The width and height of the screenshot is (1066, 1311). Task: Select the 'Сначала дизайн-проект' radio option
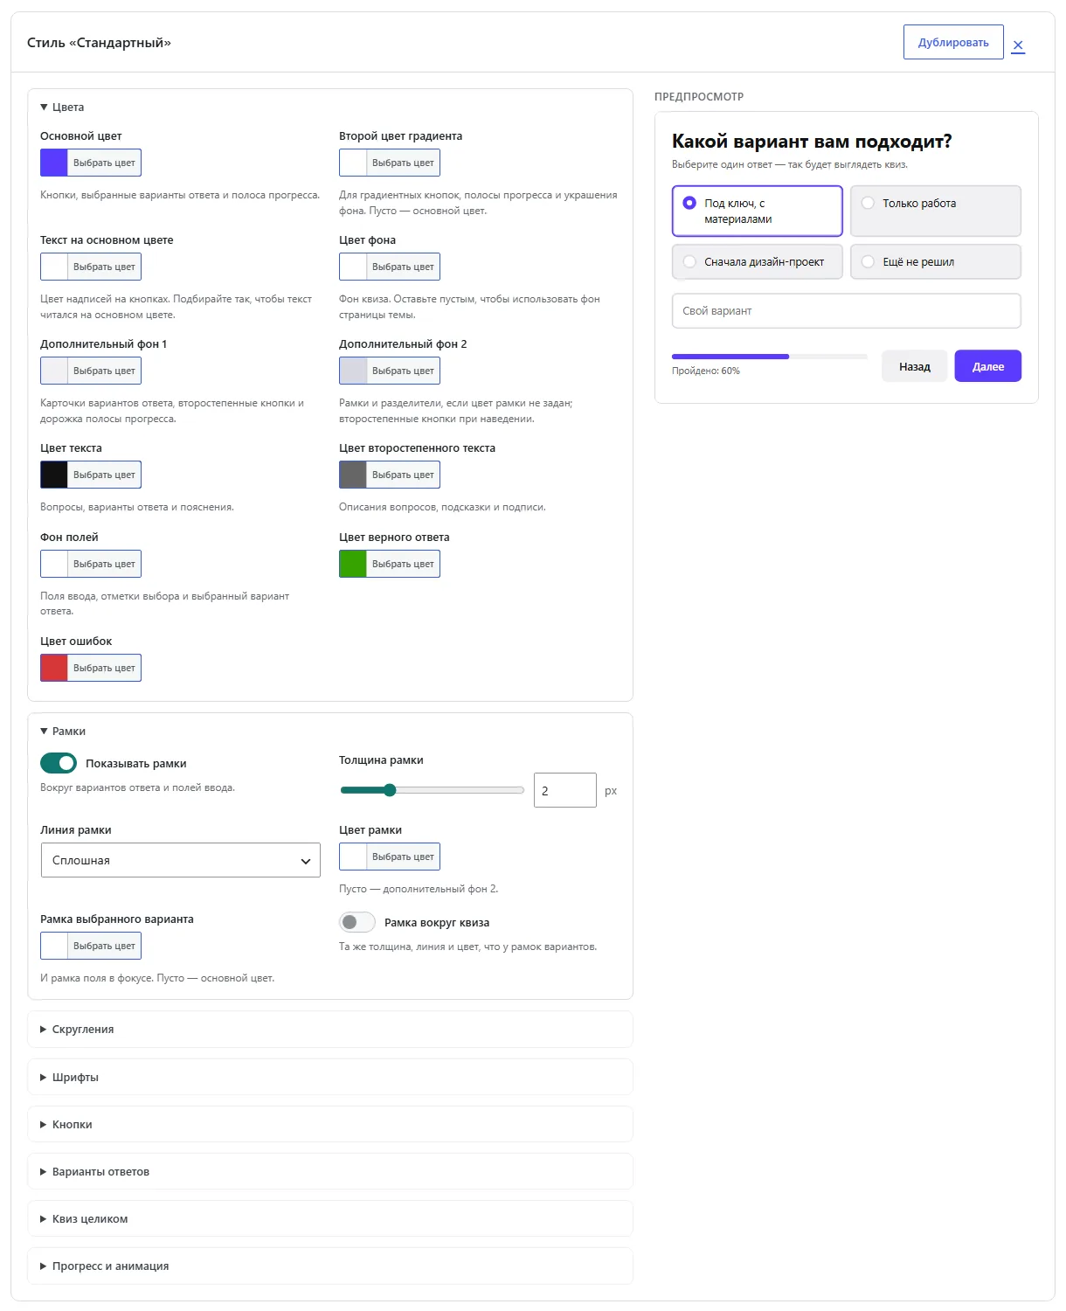coord(758,261)
